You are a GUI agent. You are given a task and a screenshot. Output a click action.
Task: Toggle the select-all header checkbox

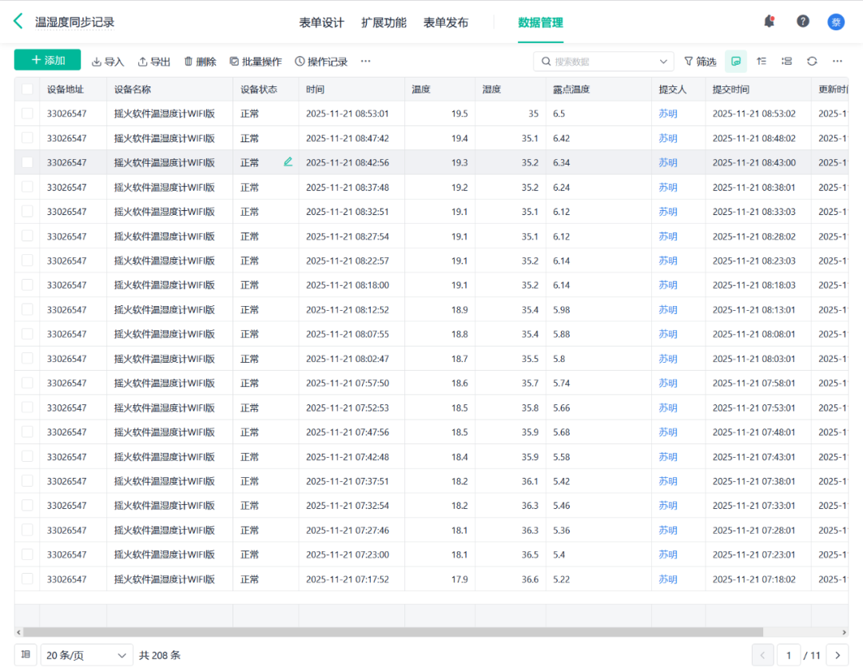27,89
